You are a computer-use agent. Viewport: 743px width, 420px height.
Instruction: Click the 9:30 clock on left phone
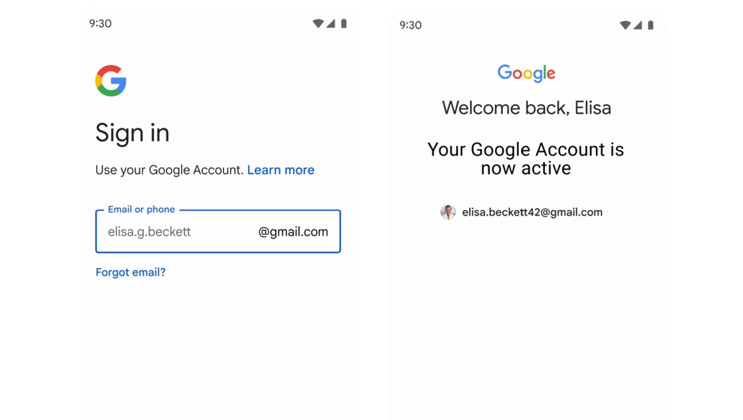(x=100, y=23)
